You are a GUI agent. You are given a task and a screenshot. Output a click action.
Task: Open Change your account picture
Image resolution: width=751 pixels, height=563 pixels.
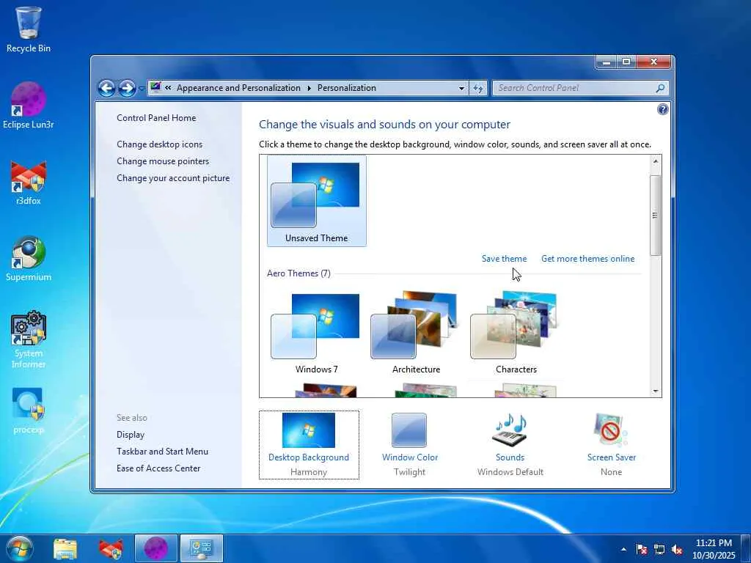point(173,177)
